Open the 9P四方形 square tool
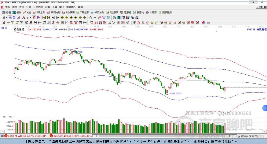 [54, 12]
